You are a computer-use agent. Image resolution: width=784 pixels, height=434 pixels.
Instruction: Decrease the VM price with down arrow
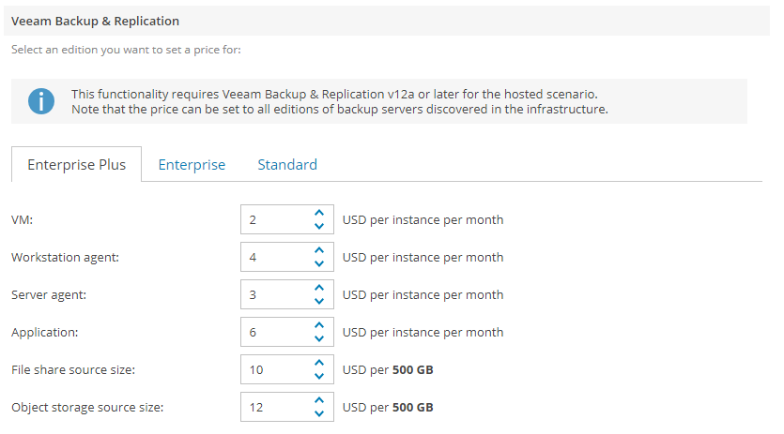click(x=319, y=226)
